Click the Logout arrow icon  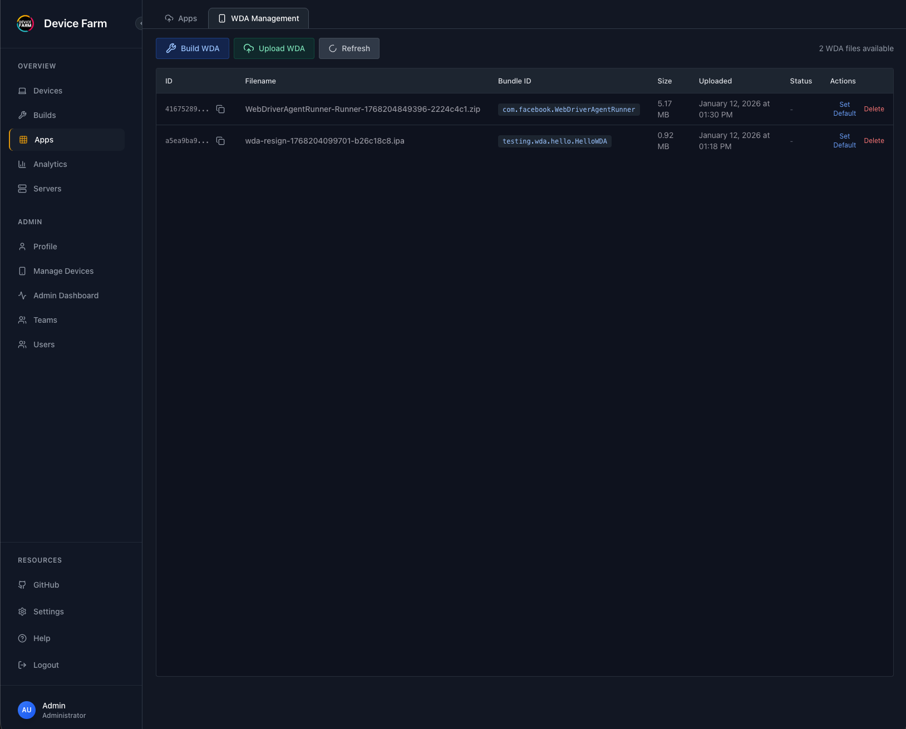(x=22, y=665)
